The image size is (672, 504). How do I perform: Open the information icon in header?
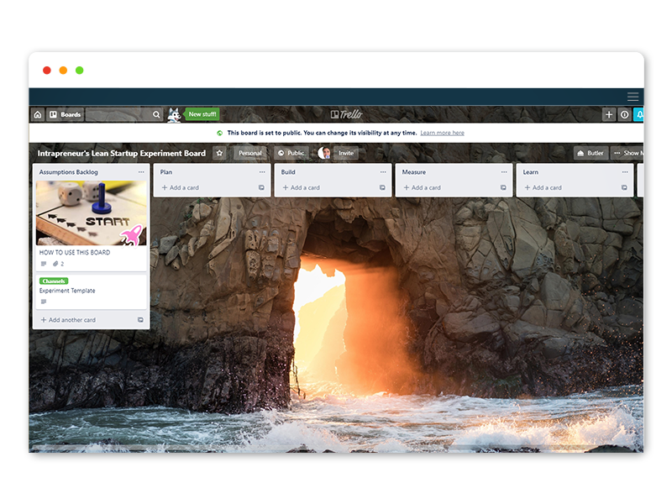click(x=624, y=114)
